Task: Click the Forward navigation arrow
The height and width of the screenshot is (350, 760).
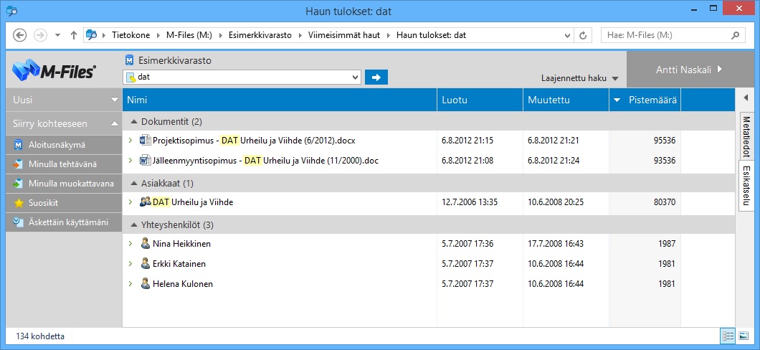Action: coord(40,35)
